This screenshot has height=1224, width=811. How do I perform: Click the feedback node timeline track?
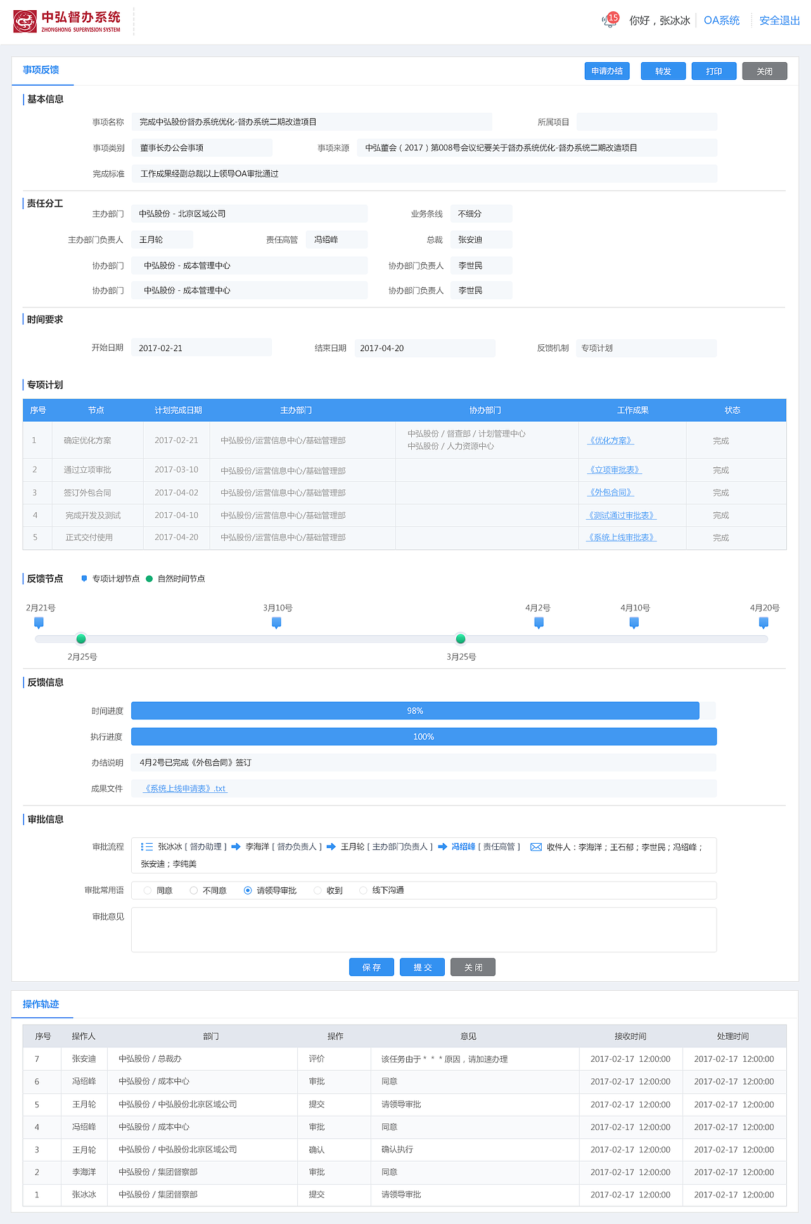402,639
